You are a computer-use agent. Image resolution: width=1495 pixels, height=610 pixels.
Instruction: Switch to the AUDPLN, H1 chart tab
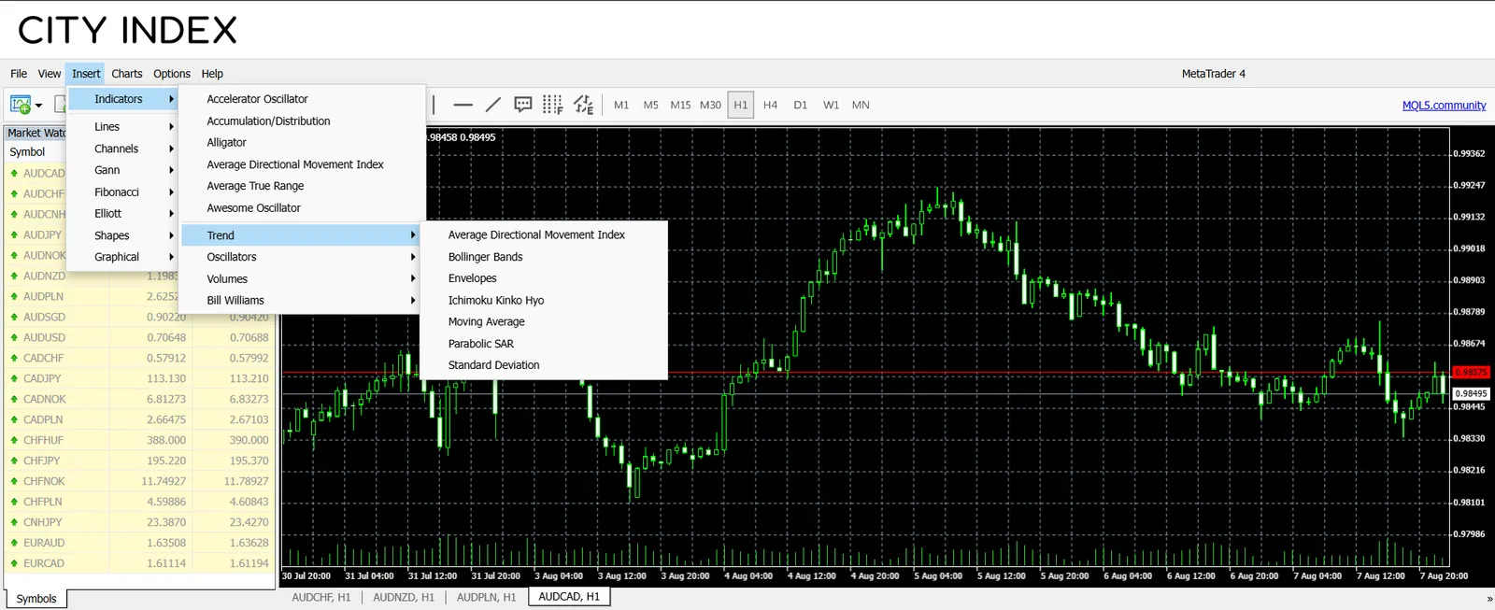487,597
